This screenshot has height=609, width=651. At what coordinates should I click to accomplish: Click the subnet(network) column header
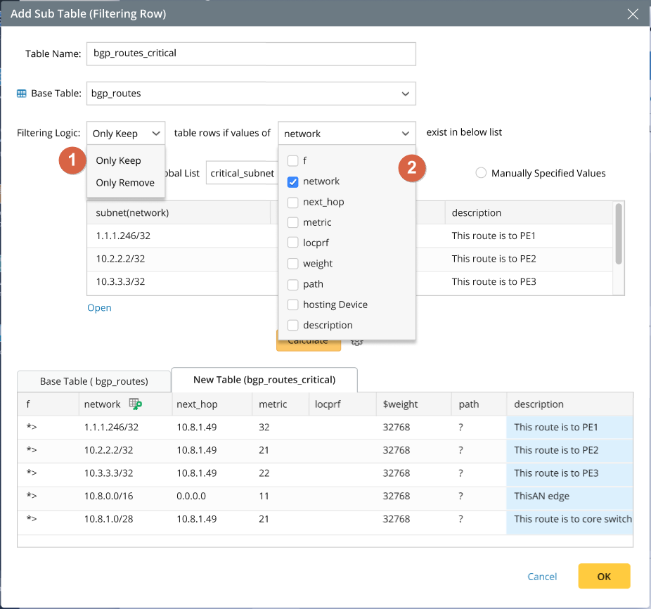click(179, 212)
